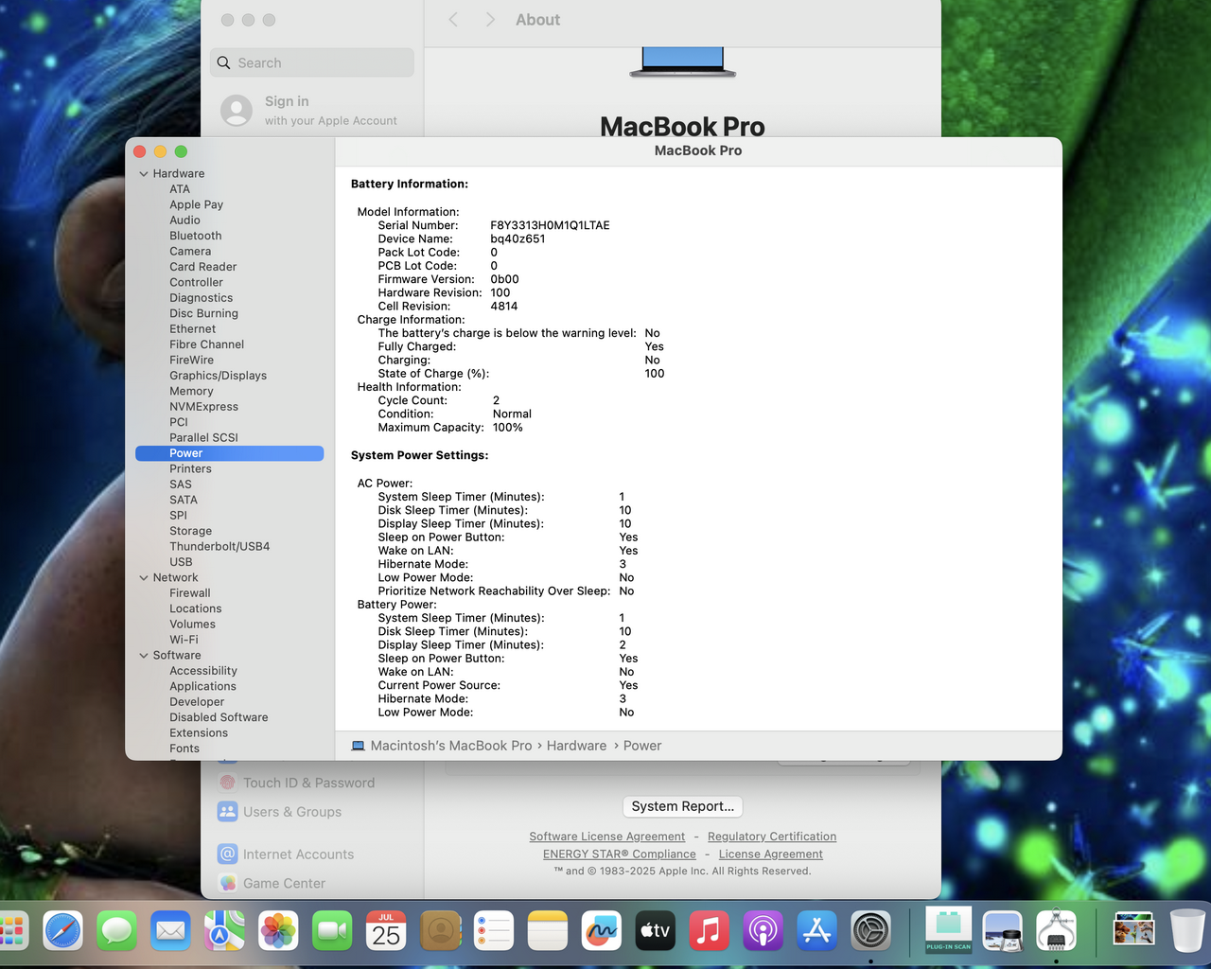Open Photos app in Dock
The width and height of the screenshot is (1211, 969).
[278, 931]
